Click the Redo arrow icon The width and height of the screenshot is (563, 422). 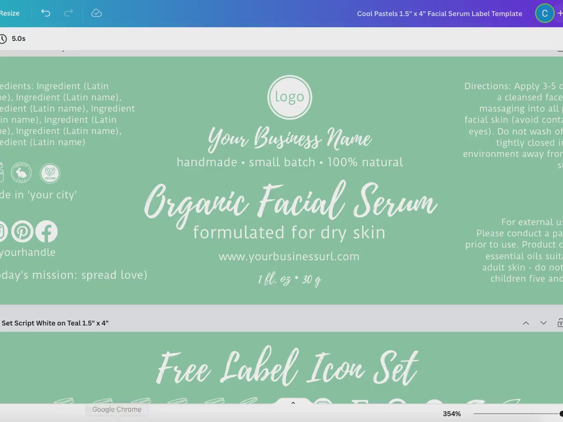pyautogui.click(x=68, y=13)
